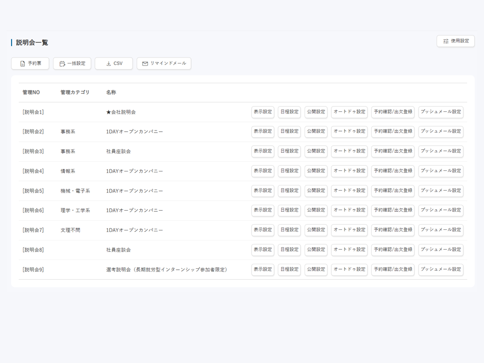Open オートドゥ設定 for 説明会7 row
Screen dimensions: 484x363
coord(349,230)
